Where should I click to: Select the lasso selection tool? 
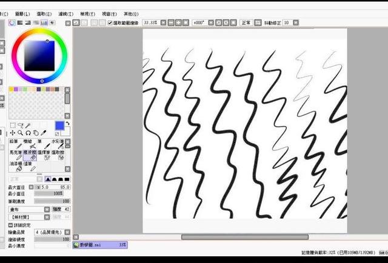(x=21, y=125)
